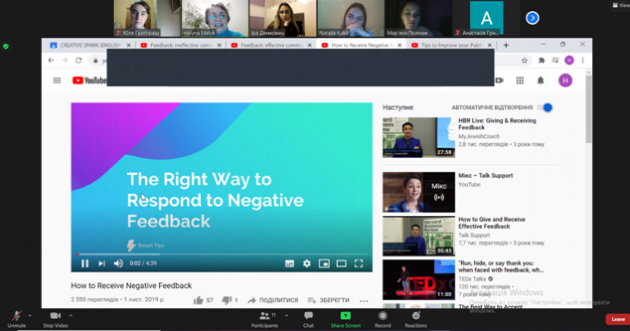
Task: Pause the YouTube video
Action: 85,263
